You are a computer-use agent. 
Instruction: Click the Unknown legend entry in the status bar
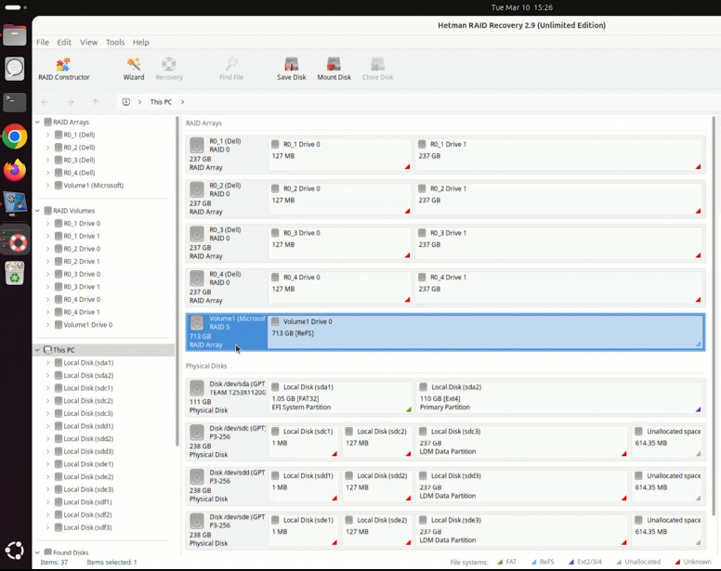click(693, 562)
